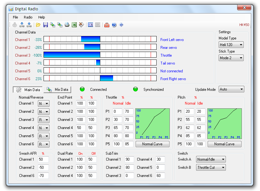Image resolution: width=260 pixels, height=191 pixels.
Task: Click Normal Curve button under Pitch graph
Action: [x=224, y=144]
